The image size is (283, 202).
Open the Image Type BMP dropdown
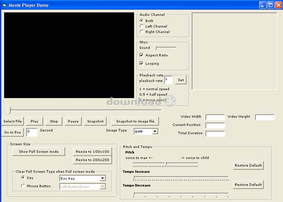point(146,132)
